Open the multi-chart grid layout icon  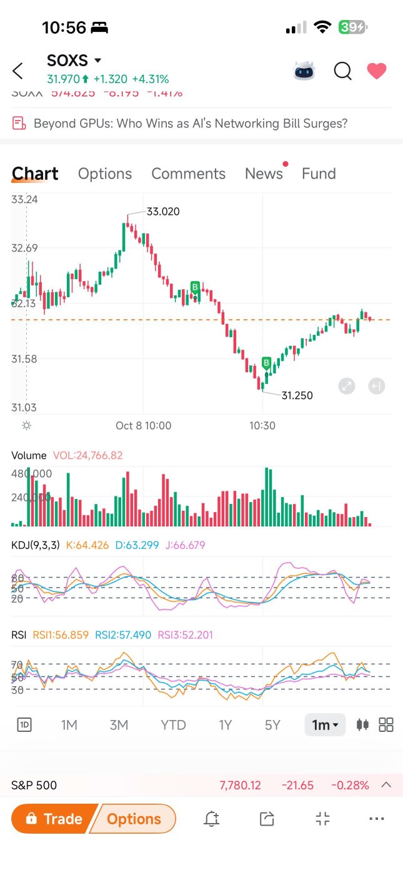[x=386, y=725]
